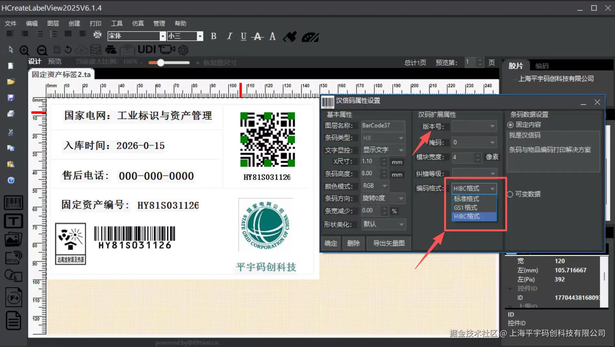The image size is (615, 347).
Task: Click the rotate/undo arrow icon
Action: click(68, 50)
